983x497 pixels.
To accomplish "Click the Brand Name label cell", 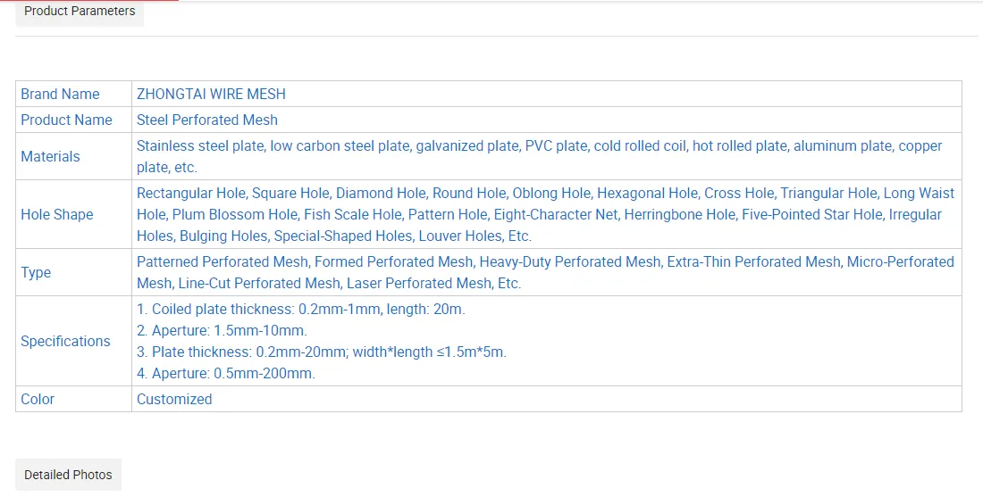I will pos(60,94).
